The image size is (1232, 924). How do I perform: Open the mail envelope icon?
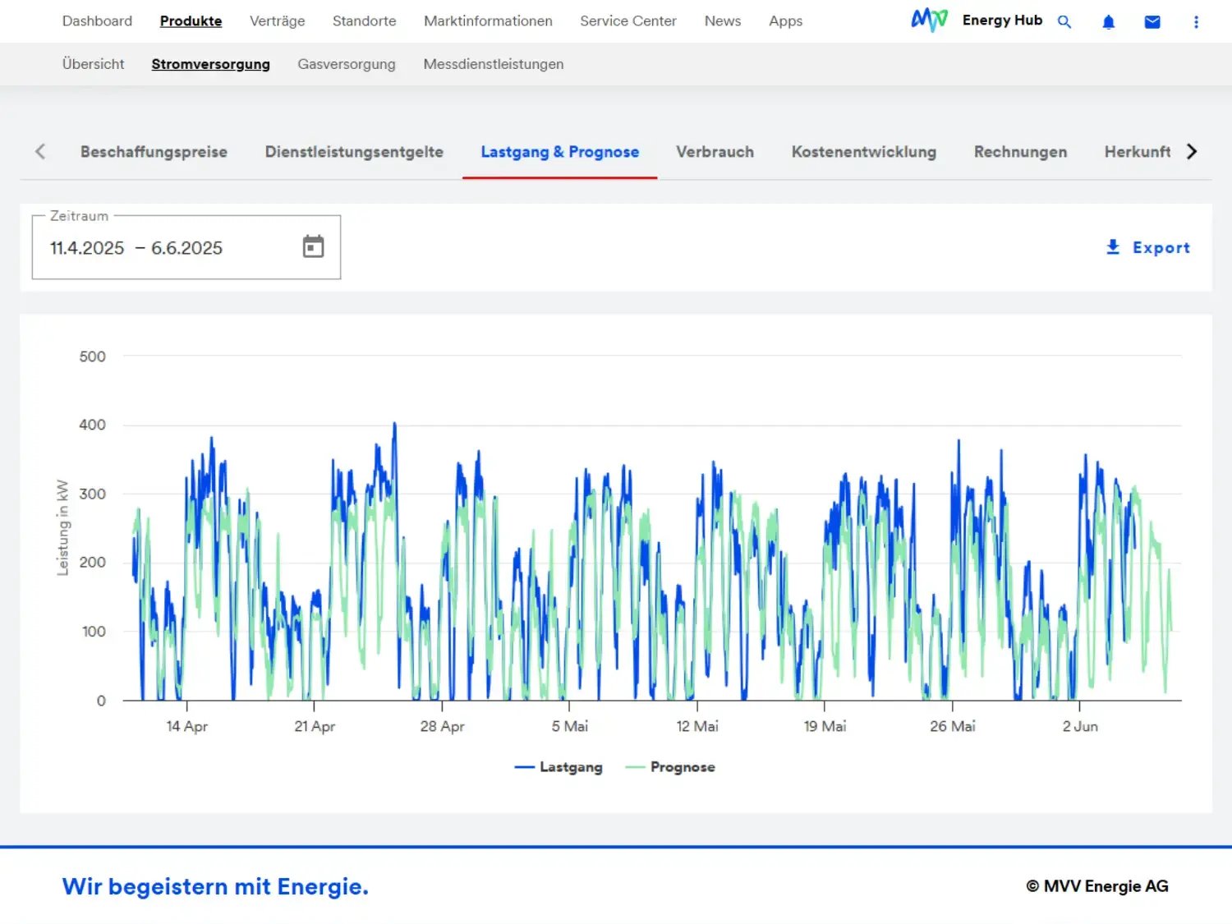(1152, 22)
